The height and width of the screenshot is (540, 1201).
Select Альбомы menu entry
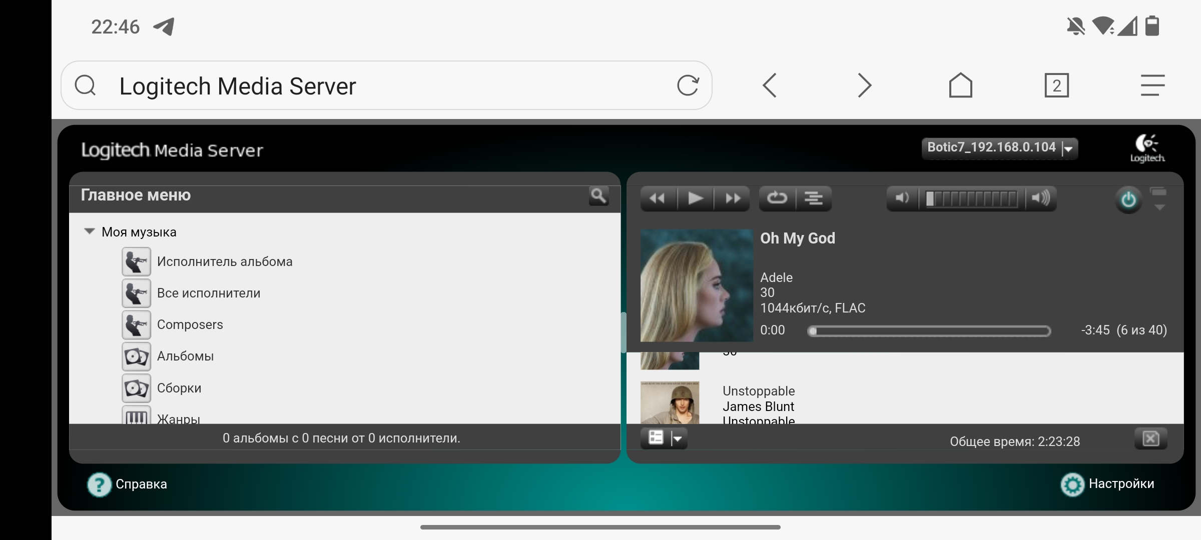point(185,356)
